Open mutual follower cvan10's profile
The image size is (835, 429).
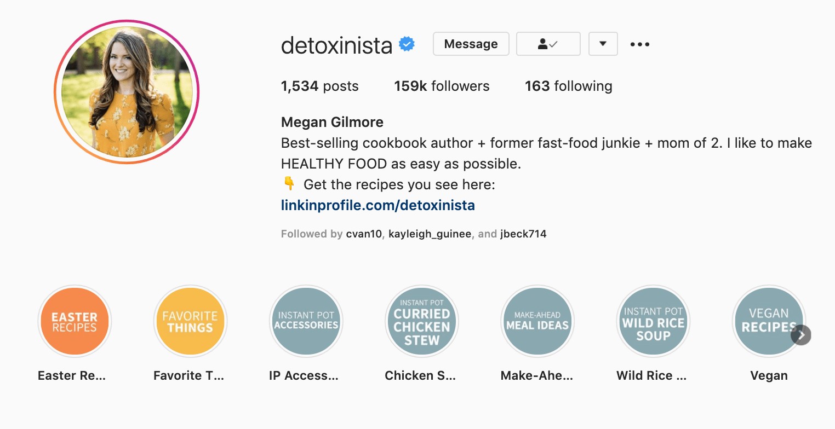[364, 234]
